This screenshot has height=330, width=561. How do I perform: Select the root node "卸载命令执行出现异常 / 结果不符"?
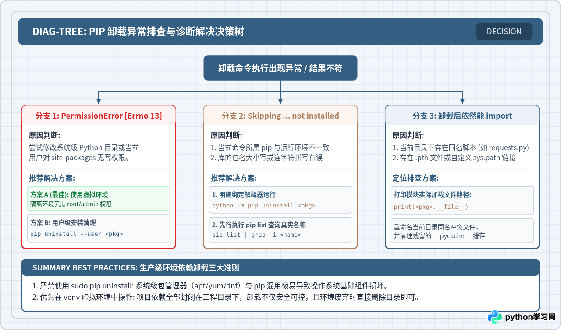[x=280, y=68]
